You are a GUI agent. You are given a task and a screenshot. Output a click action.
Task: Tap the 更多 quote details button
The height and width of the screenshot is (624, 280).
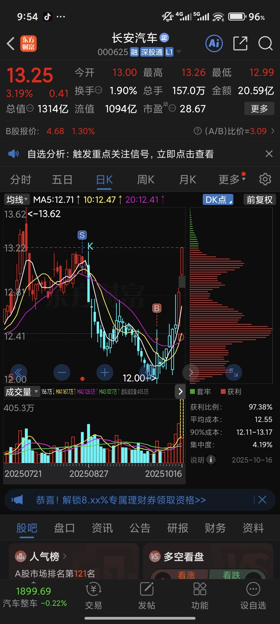coord(259,108)
